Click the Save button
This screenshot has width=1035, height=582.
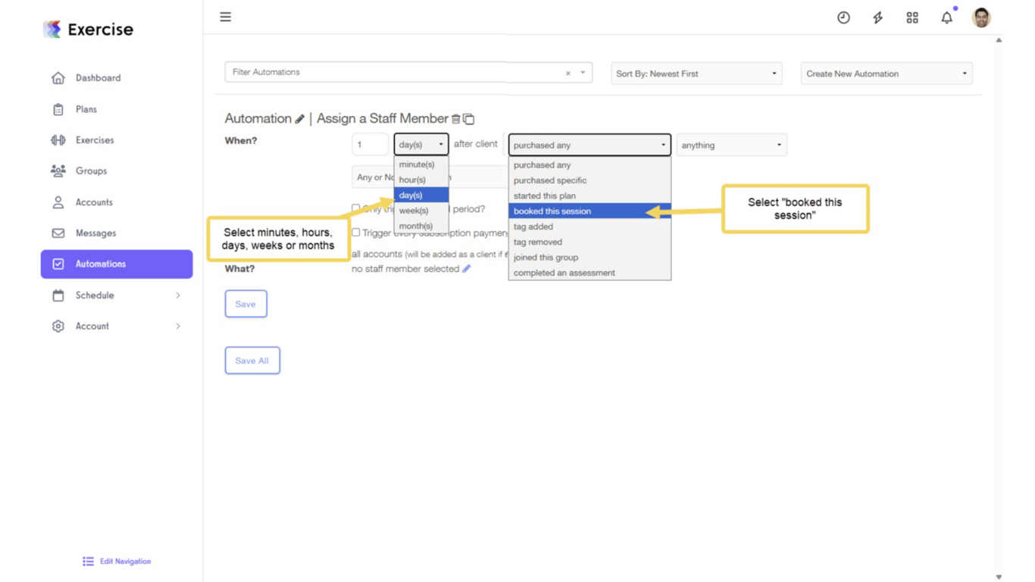[245, 303]
